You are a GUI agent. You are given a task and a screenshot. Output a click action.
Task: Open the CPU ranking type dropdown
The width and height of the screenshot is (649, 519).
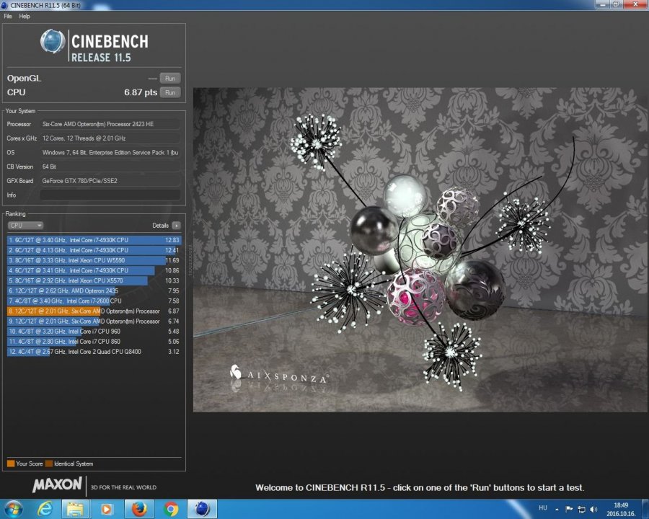pos(25,225)
